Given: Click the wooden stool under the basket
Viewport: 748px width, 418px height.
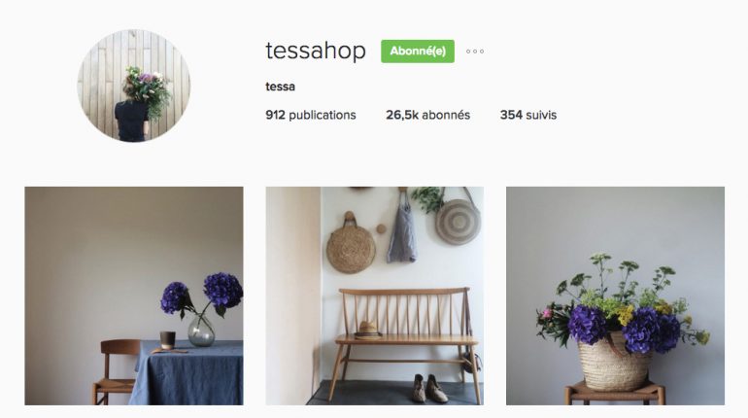Looking at the screenshot, I should coord(614,393).
